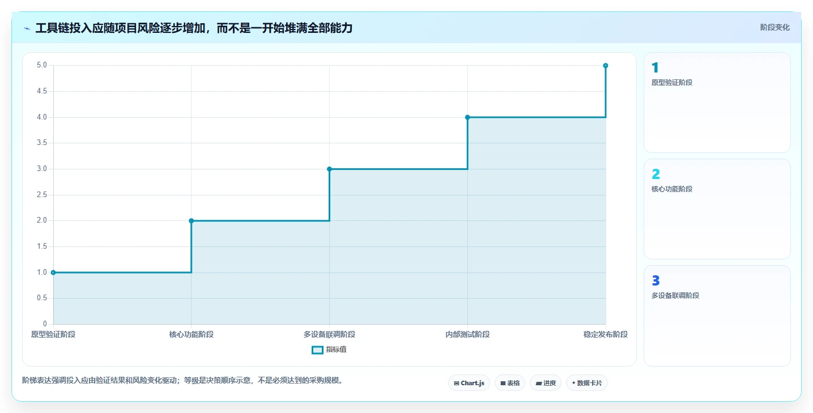Click the 5.0 y-axis tick label
813x413 pixels.
pyautogui.click(x=42, y=65)
